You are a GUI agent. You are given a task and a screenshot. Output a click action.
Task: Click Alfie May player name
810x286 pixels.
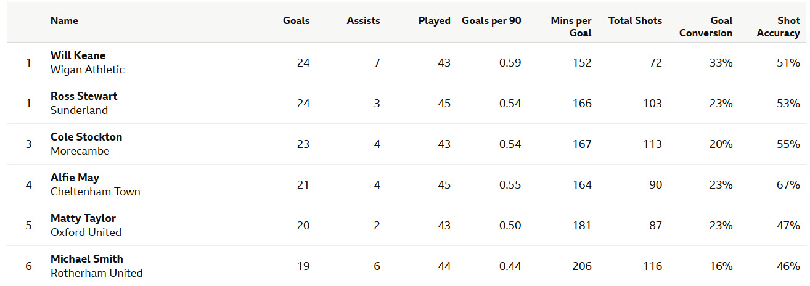75,178
